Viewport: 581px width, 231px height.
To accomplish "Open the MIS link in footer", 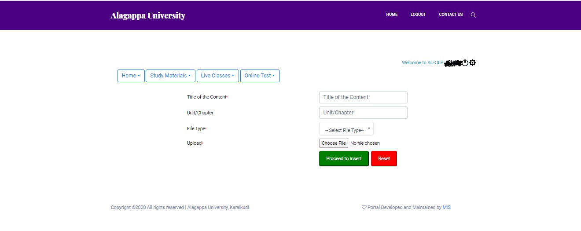I will (x=446, y=207).
